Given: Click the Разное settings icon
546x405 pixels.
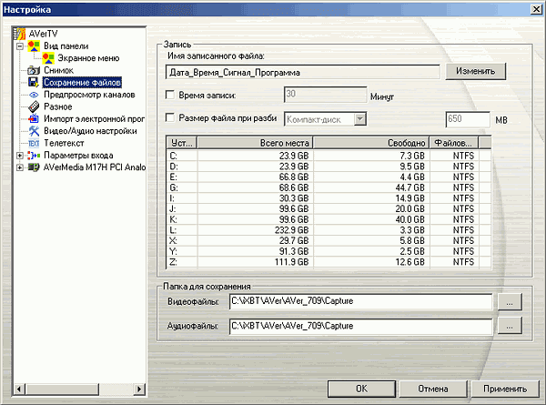Looking at the screenshot, I should point(34,106).
